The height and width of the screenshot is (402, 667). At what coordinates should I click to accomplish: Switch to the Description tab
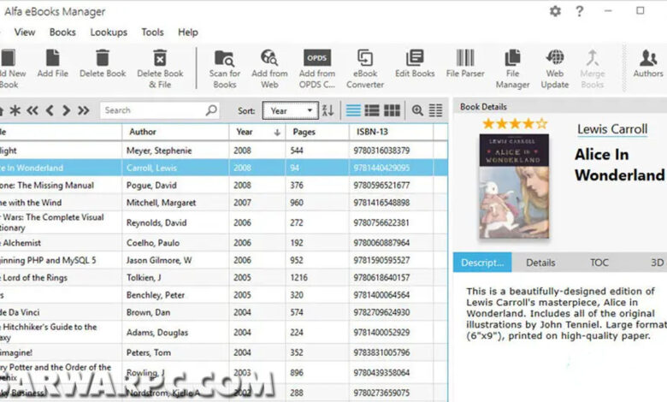click(x=482, y=263)
